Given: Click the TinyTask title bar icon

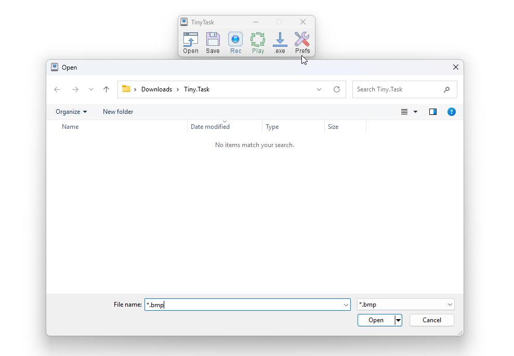Looking at the screenshot, I should tap(184, 22).
